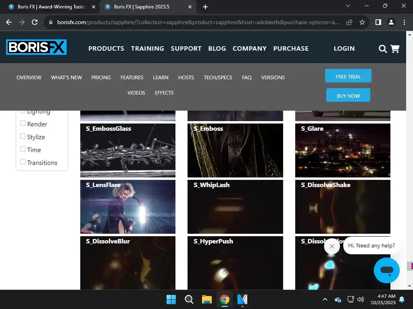Open the notifications bell icon
Screen dimensions: 413x309
click(402, 299)
